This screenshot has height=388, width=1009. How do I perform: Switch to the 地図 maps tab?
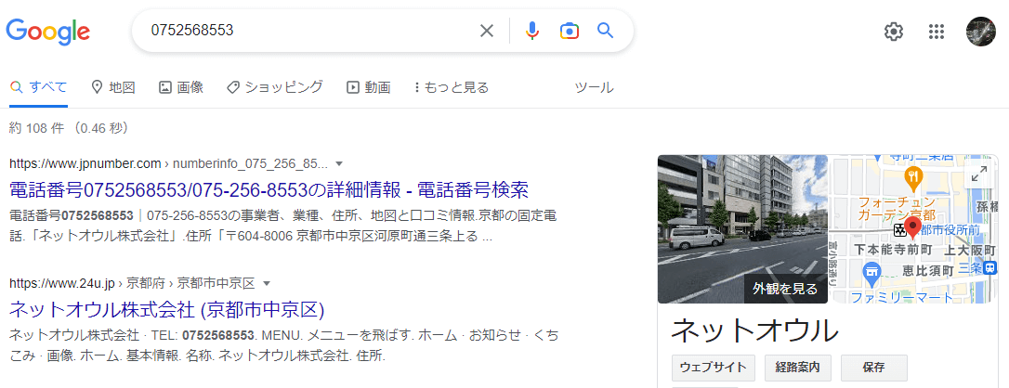tap(113, 87)
